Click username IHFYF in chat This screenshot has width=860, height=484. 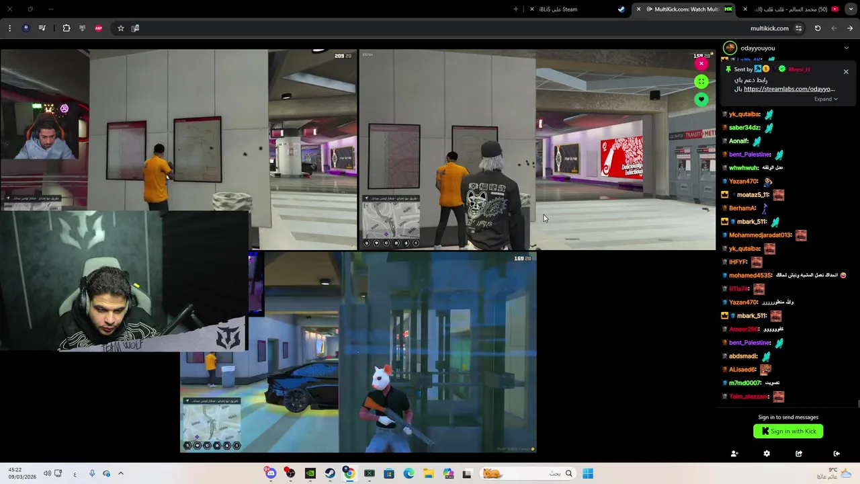tap(738, 262)
